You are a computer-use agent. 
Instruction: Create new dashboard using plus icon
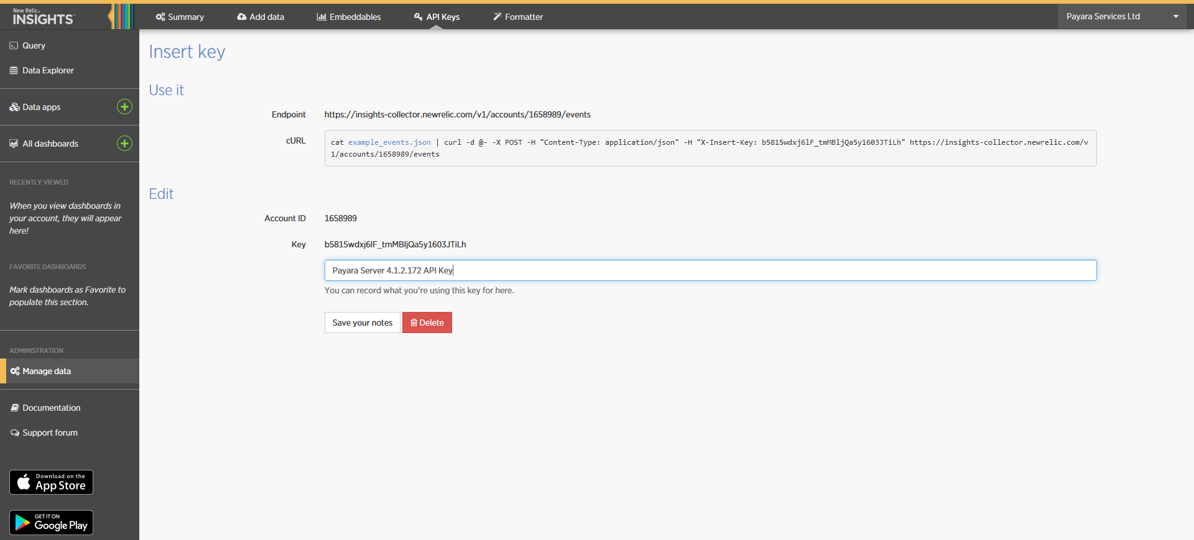coord(124,144)
